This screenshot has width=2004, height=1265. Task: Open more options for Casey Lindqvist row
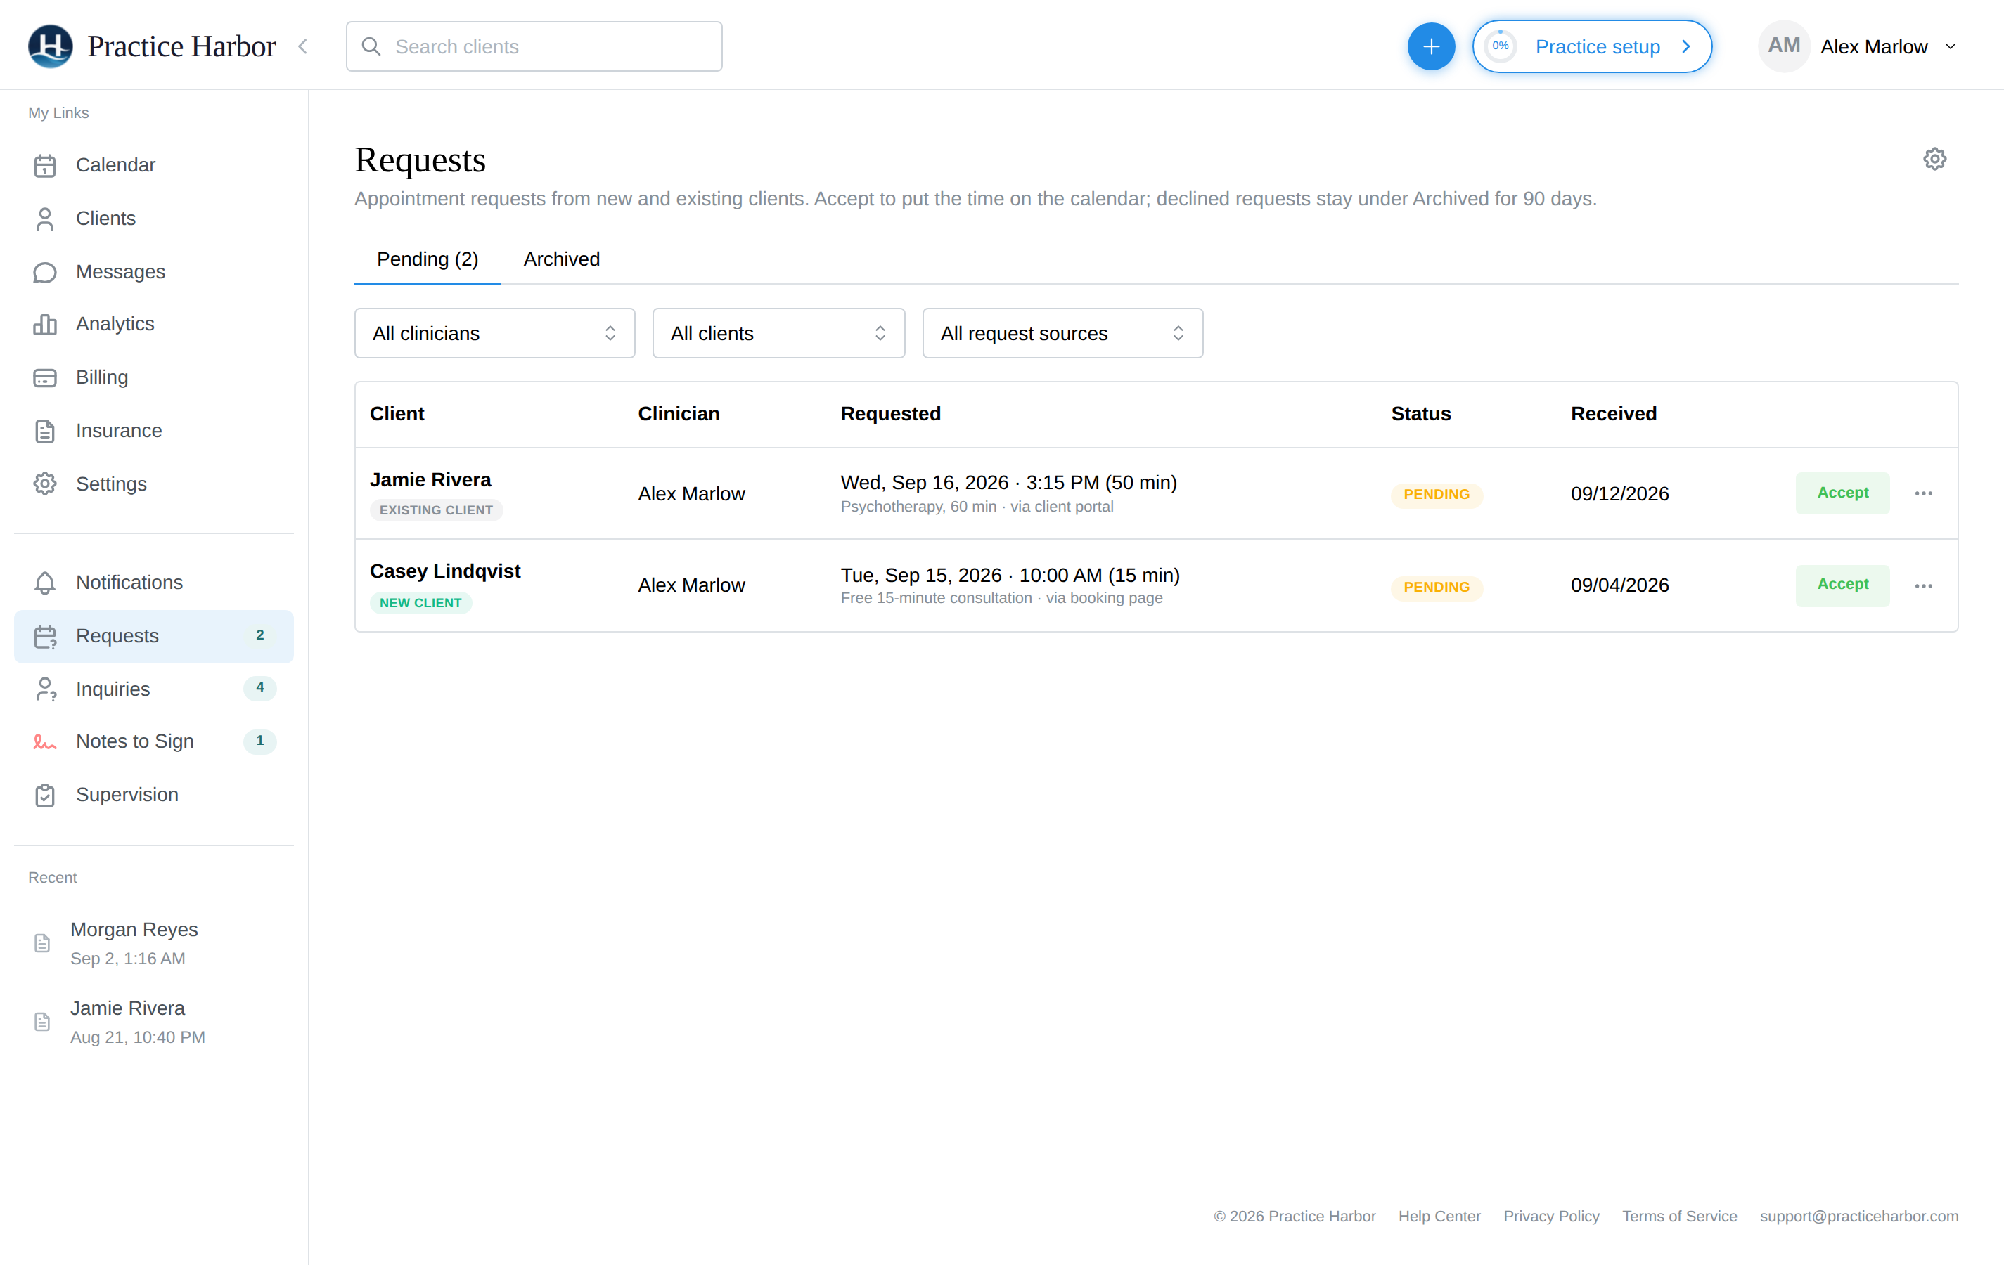pos(1922,586)
